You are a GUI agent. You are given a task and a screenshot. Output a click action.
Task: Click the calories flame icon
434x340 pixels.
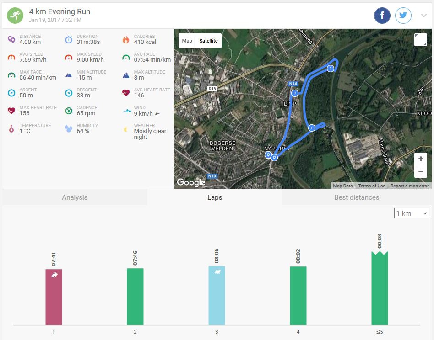click(126, 39)
